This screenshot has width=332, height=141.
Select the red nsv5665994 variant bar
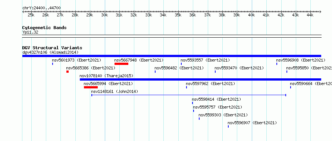tap(91, 87)
